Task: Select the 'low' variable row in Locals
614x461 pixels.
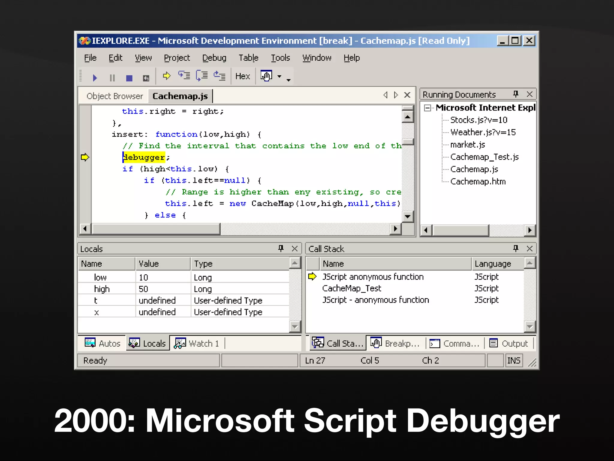Action: pyautogui.click(x=183, y=277)
